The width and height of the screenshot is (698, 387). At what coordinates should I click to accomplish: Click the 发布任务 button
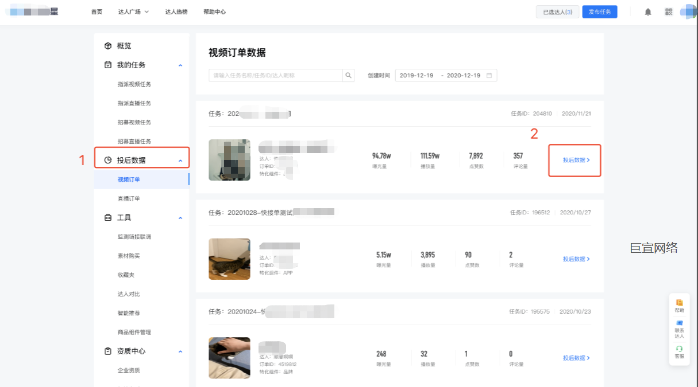click(599, 11)
